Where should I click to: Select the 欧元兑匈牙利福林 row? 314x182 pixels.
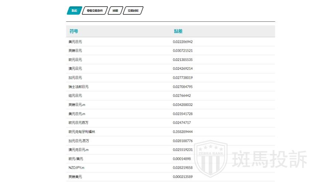tap(79, 132)
